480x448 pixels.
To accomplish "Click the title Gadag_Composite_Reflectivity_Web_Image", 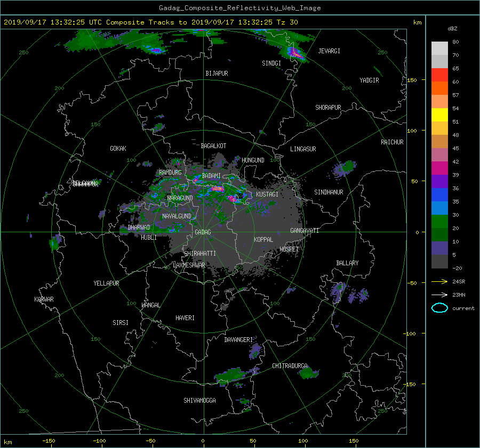I will pyautogui.click(x=239, y=8).
